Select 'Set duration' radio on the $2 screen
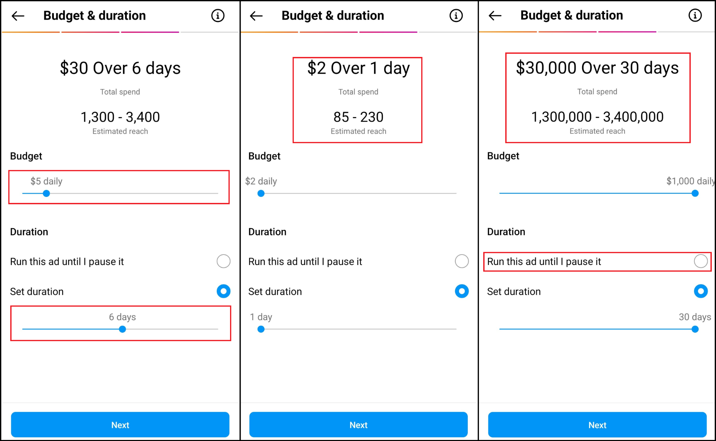 (462, 291)
